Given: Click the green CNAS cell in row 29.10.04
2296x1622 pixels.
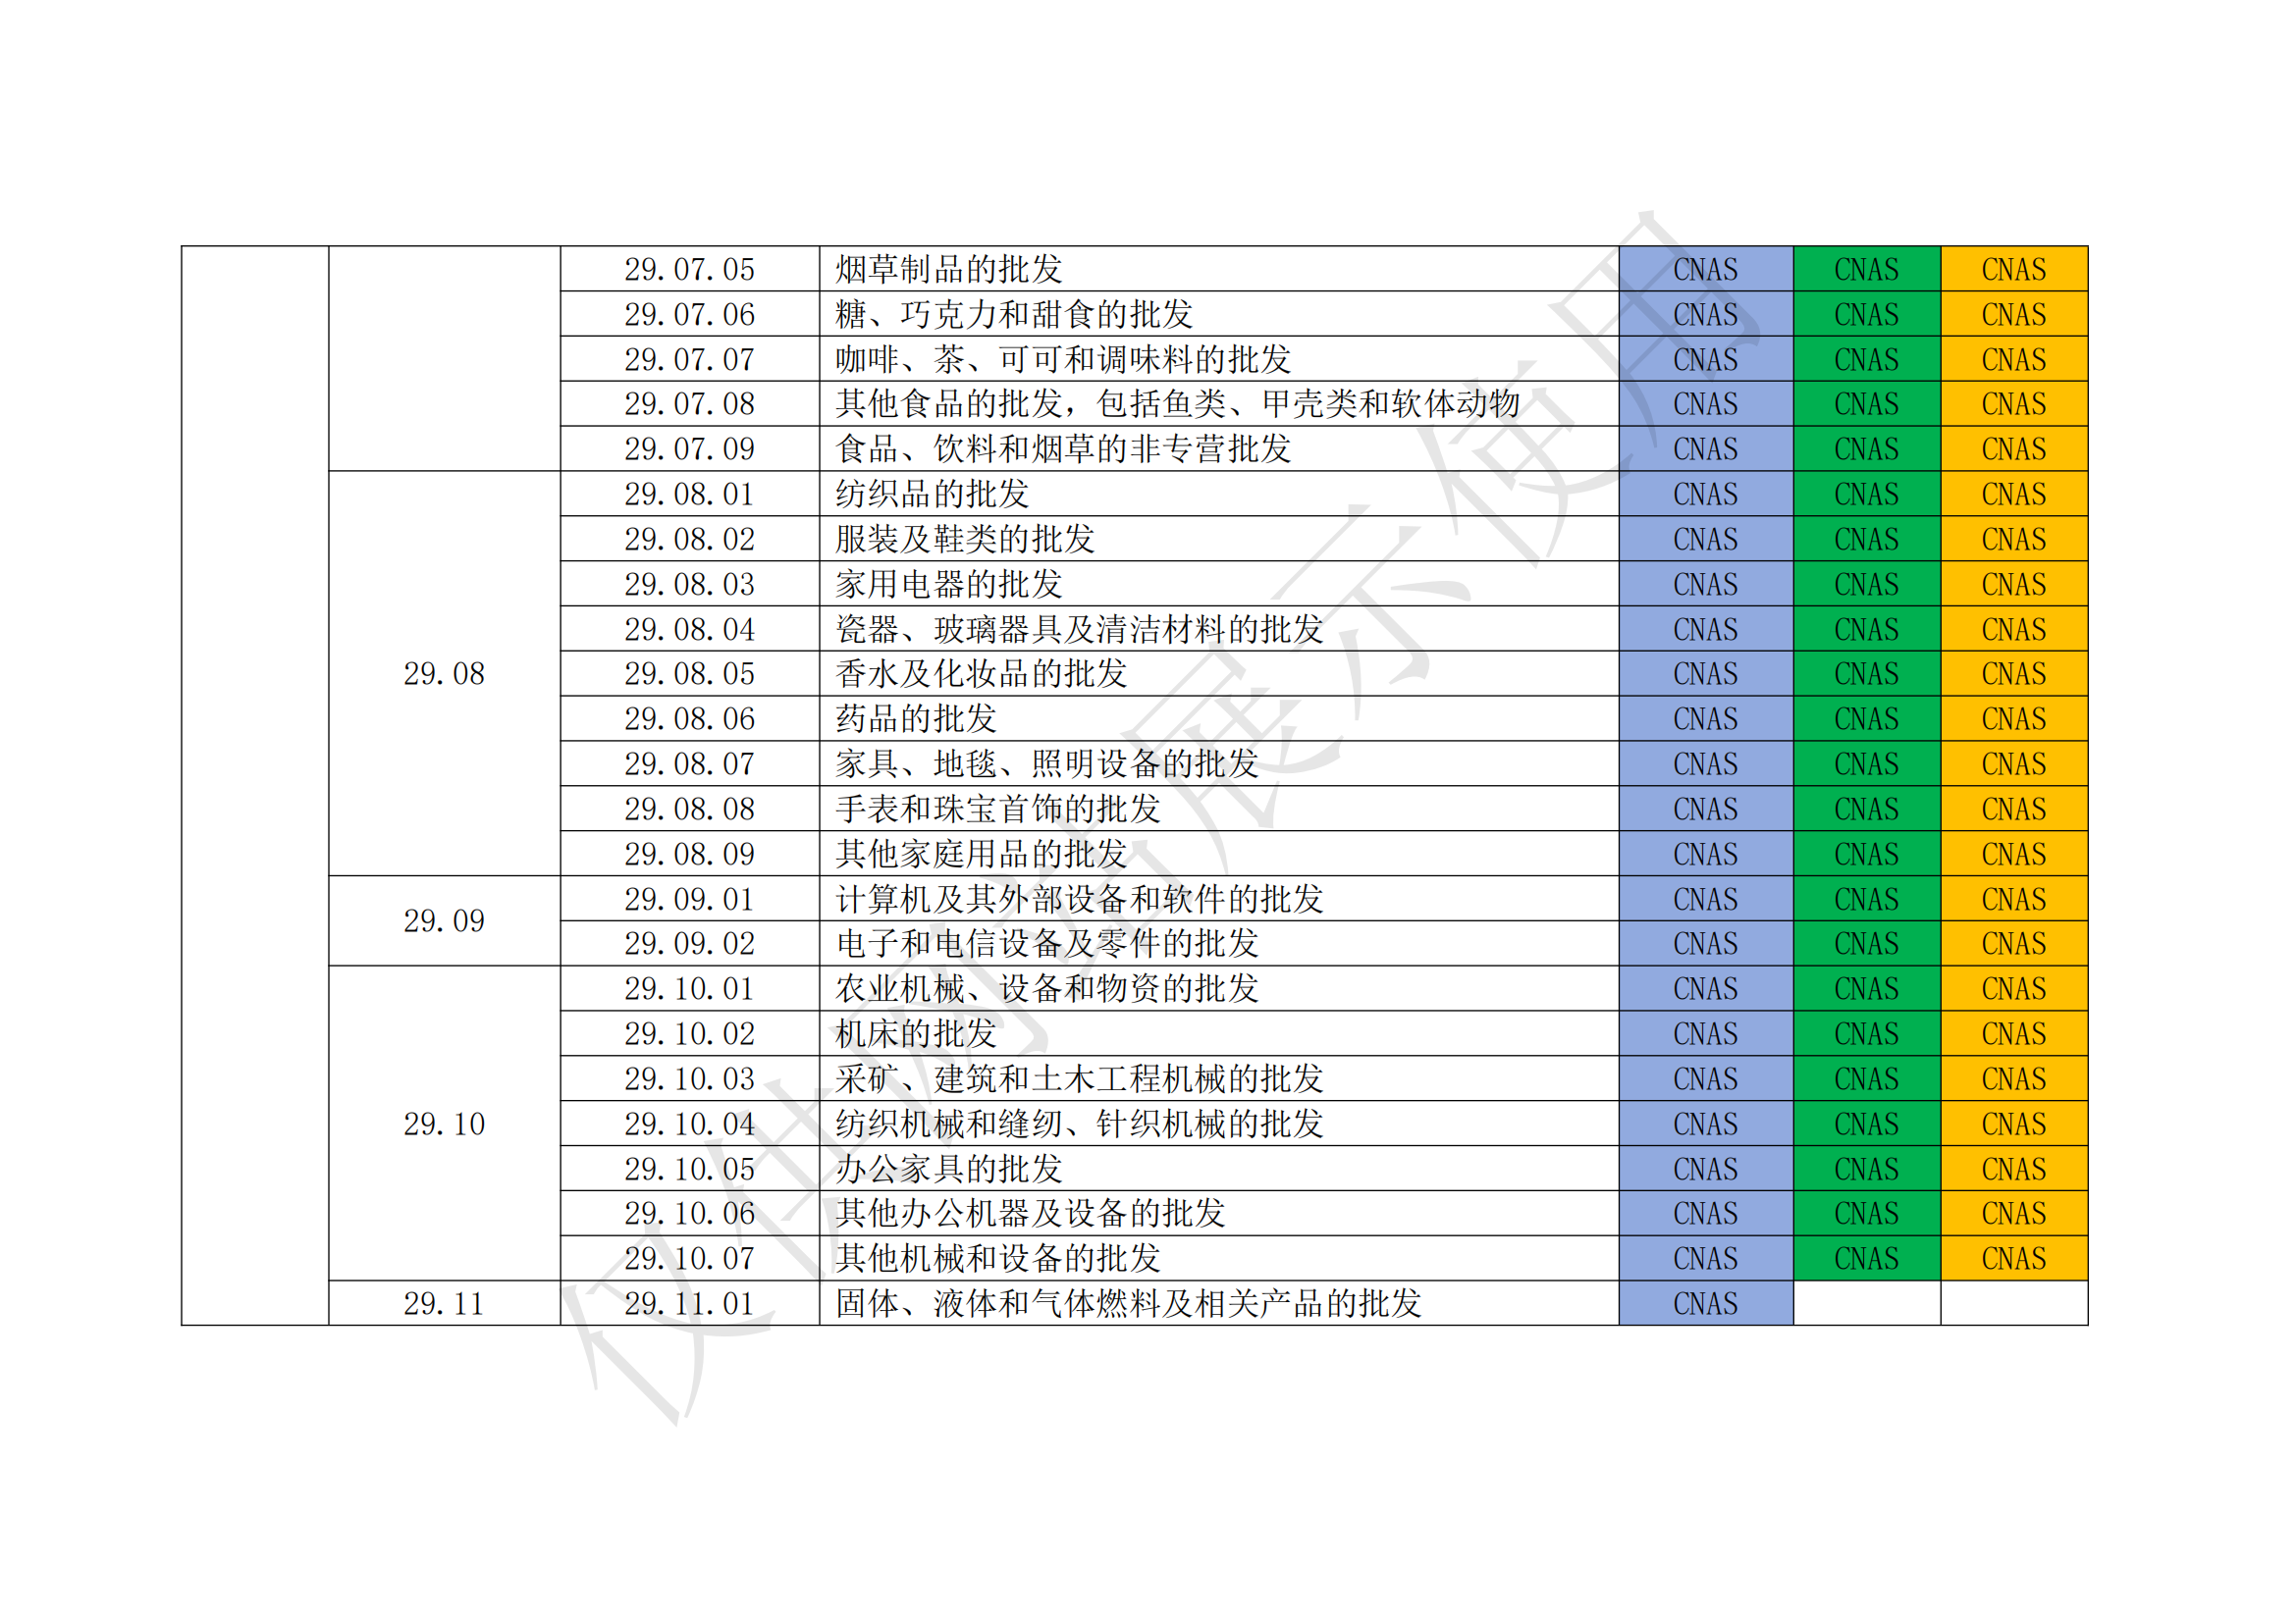Looking at the screenshot, I should (1867, 1124).
